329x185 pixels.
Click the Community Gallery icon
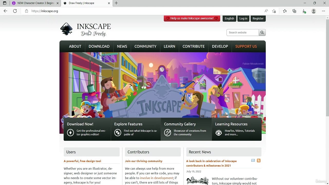pos(168,133)
